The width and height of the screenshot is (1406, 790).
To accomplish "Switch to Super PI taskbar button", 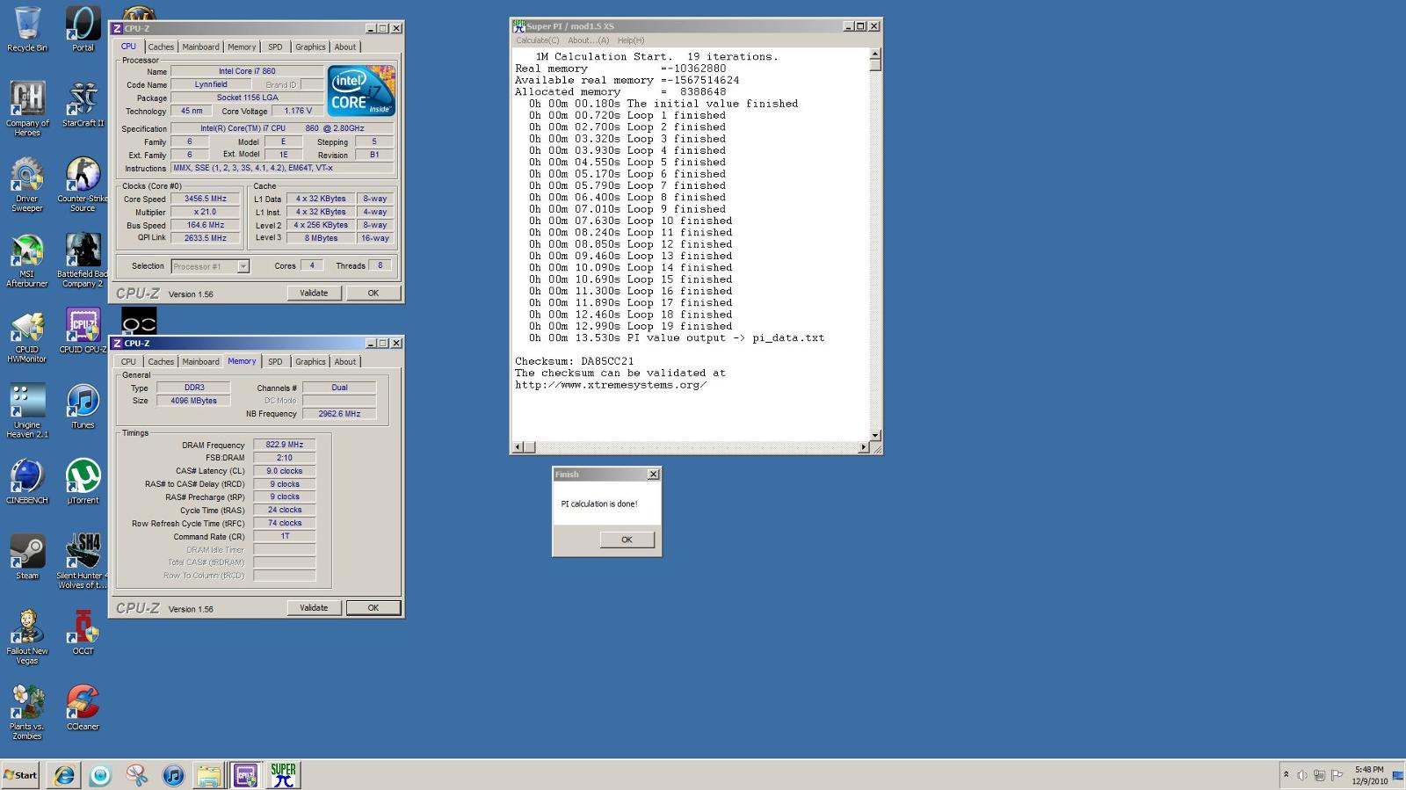I will [x=283, y=775].
